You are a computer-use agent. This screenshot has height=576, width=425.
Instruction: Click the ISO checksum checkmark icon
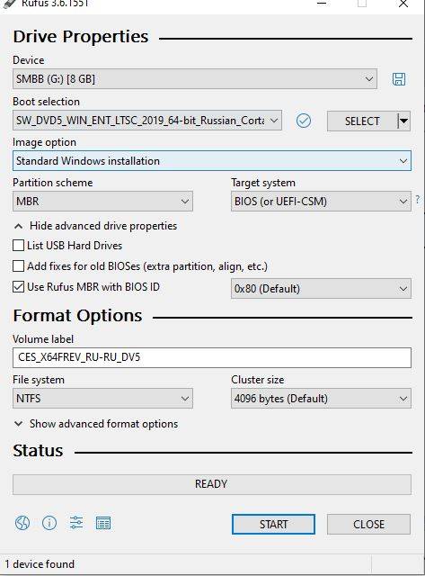(304, 121)
